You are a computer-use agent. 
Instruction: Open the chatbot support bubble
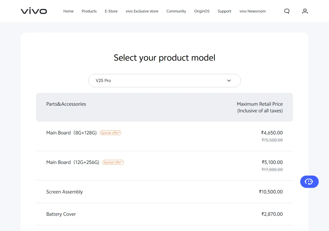coord(309,182)
